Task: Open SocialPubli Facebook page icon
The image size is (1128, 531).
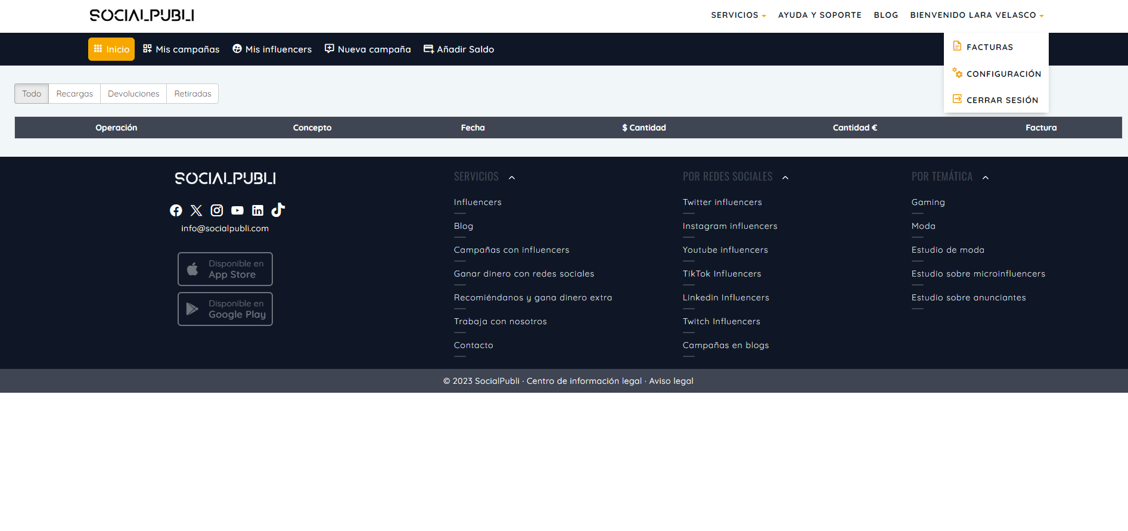Action: point(176,210)
